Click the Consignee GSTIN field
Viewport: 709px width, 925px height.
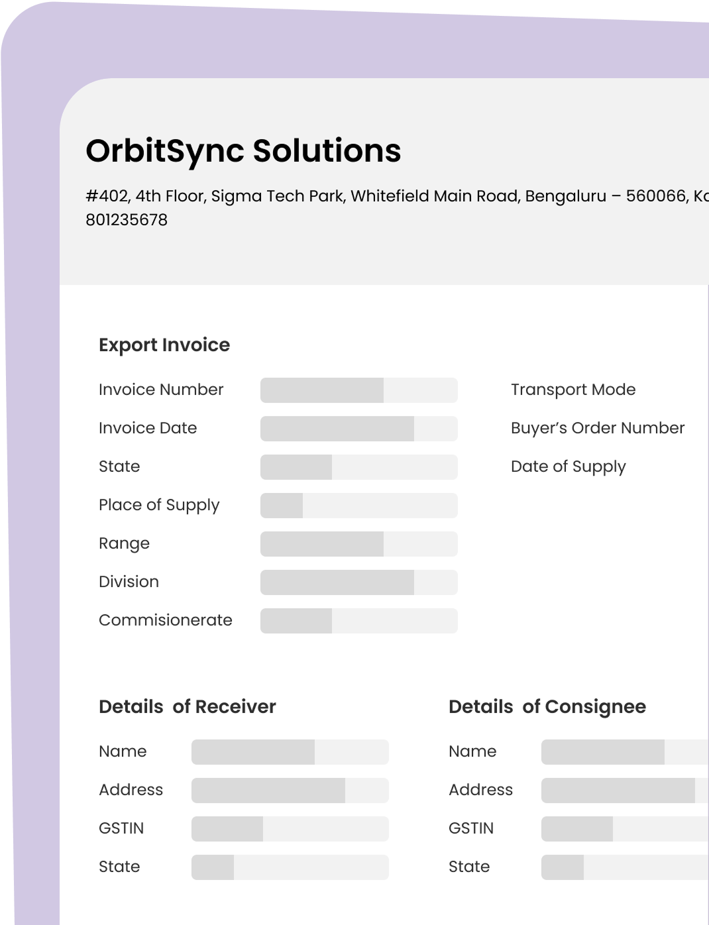click(624, 829)
